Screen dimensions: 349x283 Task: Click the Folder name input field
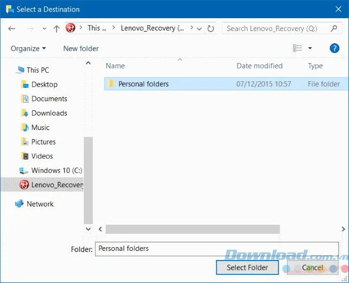point(217,249)
